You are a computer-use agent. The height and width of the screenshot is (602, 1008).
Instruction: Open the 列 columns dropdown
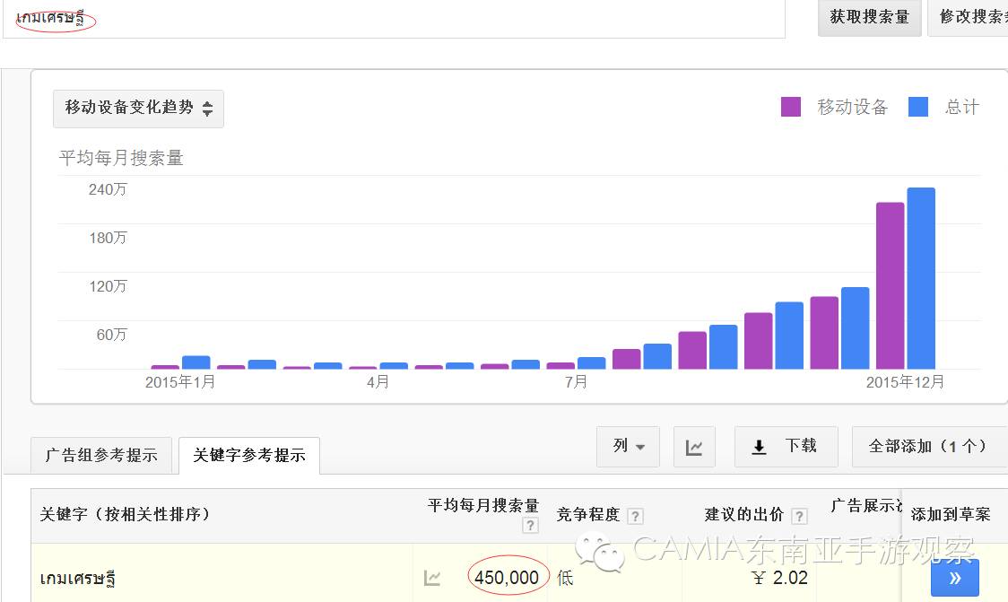coord(628,447)
